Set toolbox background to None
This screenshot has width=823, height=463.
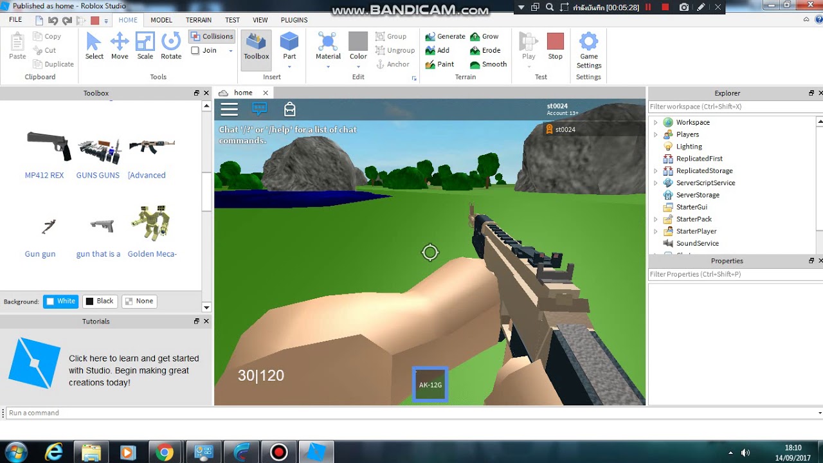[139, 301]
